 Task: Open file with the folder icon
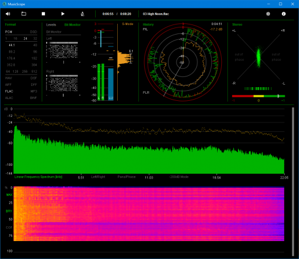(24, 14)
